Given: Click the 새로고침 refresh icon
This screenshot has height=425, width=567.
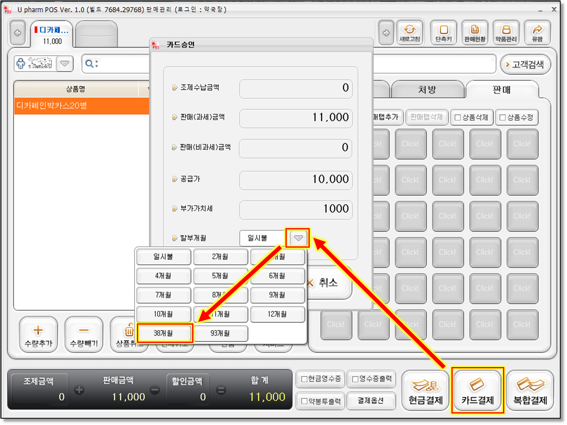Looking at the screenshot, I should (x=409, y=33).
